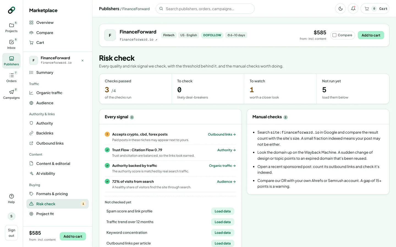Load data for Keyword concentration
Screen dimensions: 396x247
(223, 233)
